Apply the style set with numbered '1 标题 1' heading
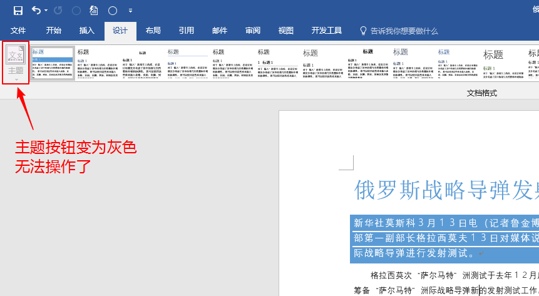Viewport: 539px width, 296px height. [277, 63]
